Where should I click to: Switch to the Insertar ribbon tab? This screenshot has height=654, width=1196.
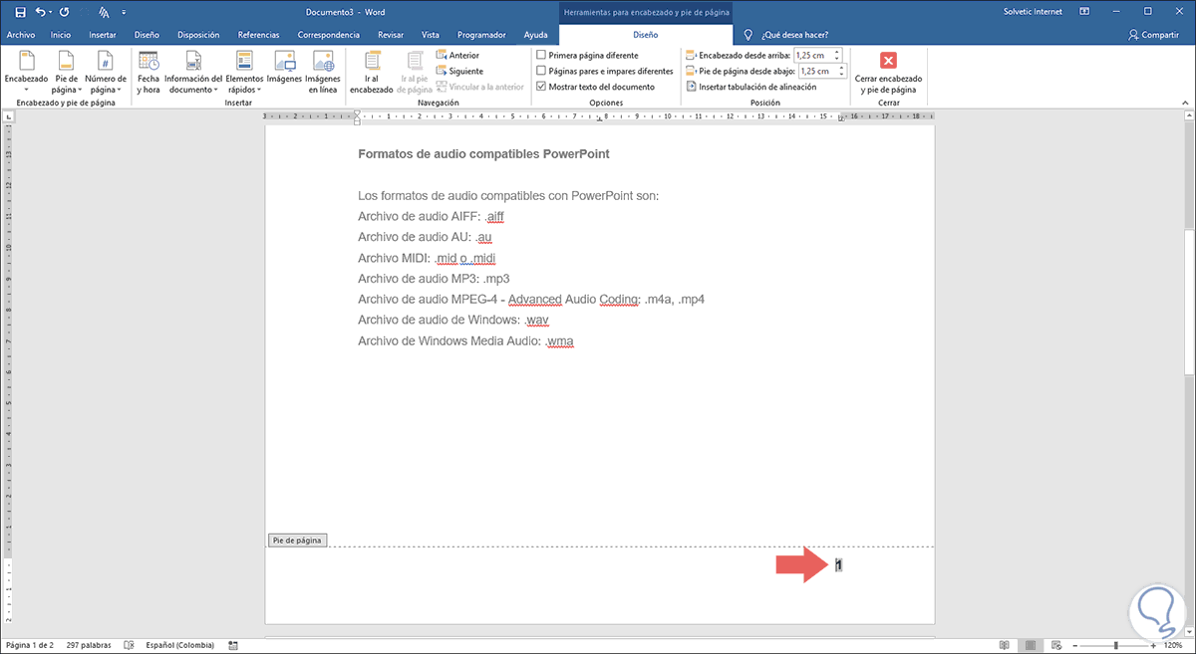(103, 34)
